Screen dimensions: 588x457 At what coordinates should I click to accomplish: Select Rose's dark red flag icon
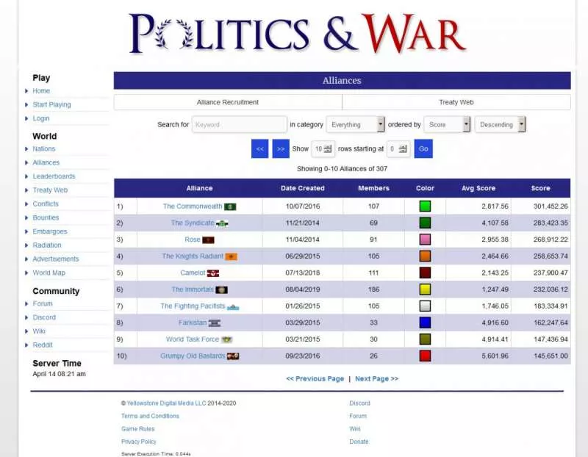(209, 239)
